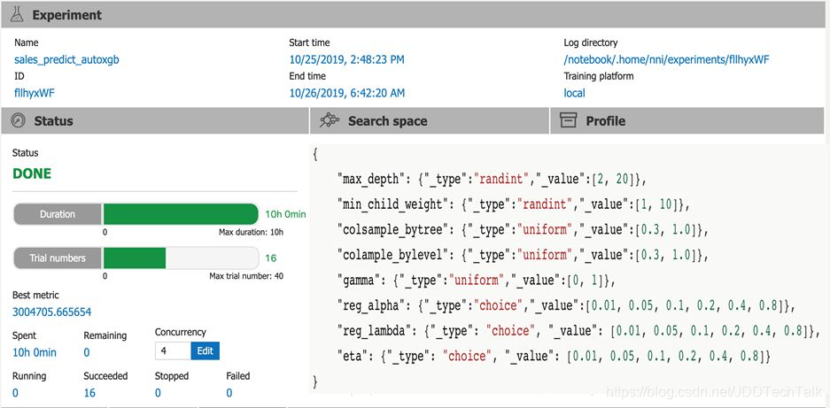This screenshot has height=408, width=830.
Task: Click the Running count 0
Action: click(15, 393)
